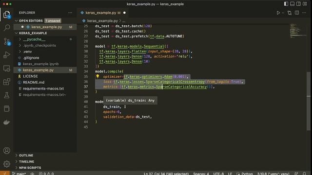Expand the Outline section

26,156
